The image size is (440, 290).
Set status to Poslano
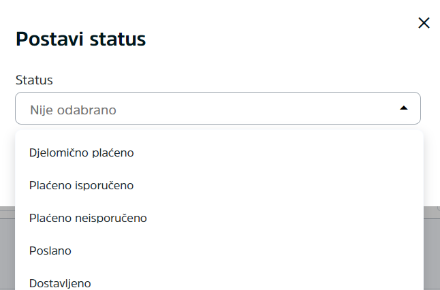click(x=219, y=251)
